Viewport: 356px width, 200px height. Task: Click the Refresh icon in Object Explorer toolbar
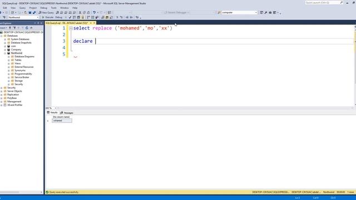click(x=27, y=28)
